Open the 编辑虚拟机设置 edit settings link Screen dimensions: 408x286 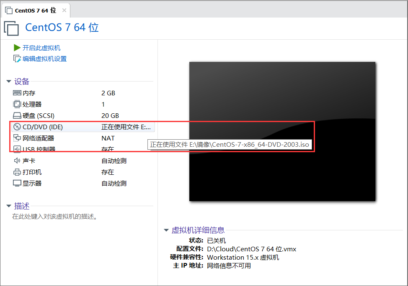coord(44,59)
